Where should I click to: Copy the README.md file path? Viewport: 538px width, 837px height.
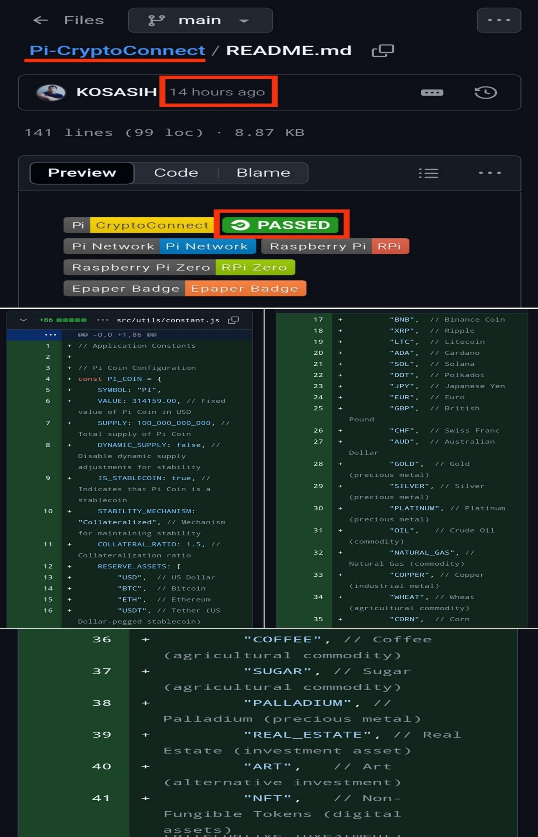coord(383,51)
